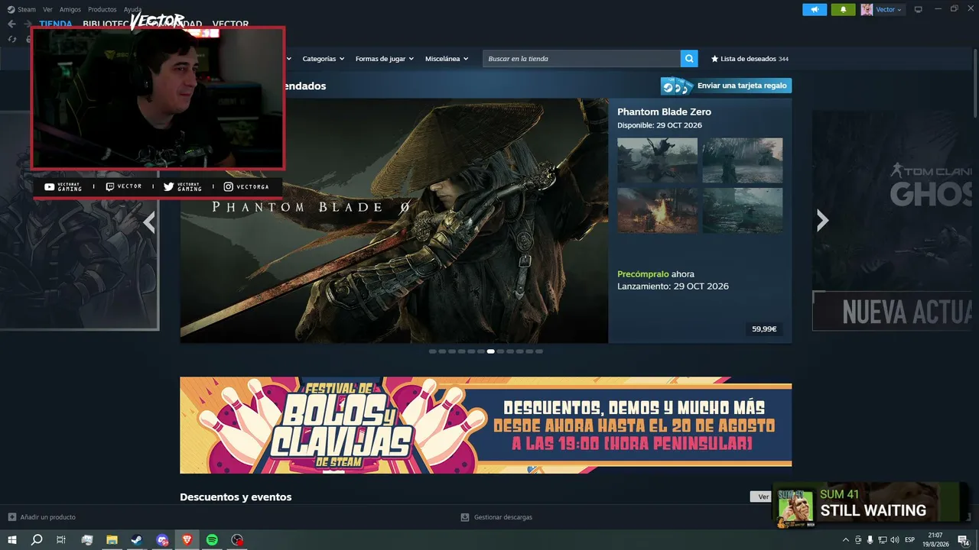
Task: Expand the Miscelánea dropdown
Action: coord(447,59)
